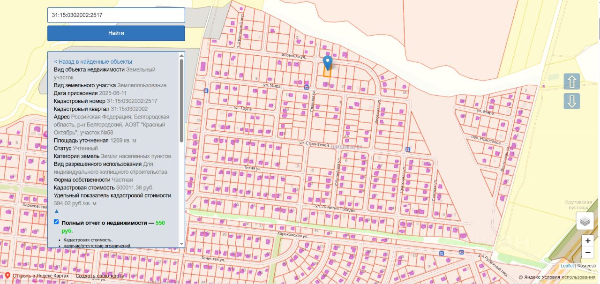Click cadastral cost 500011.38 руб.

[135, 188]
